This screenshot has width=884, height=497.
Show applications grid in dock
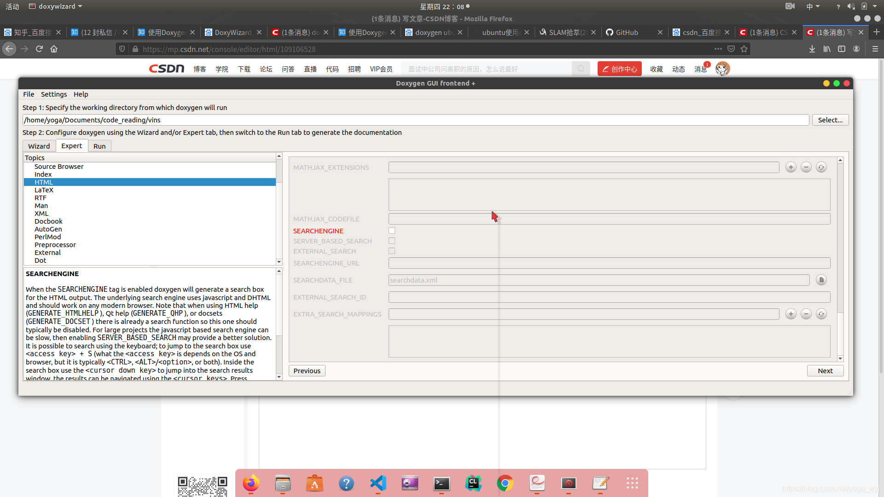coord(632,483)
